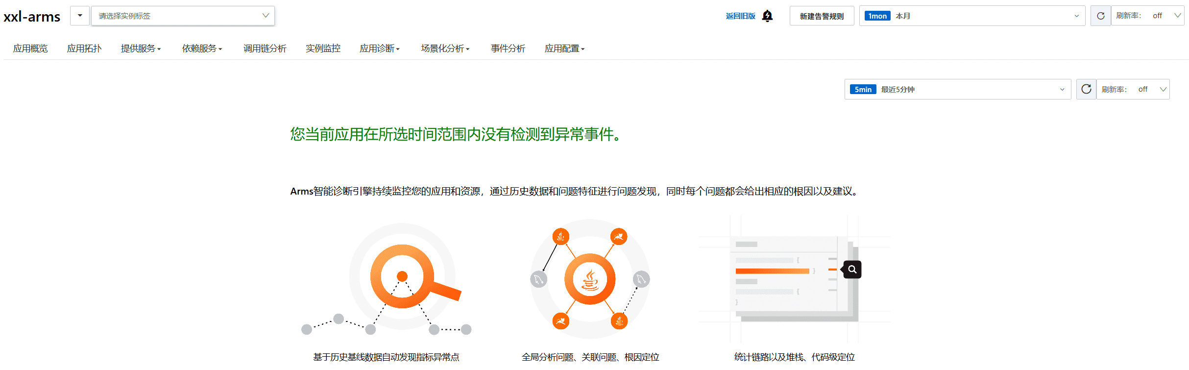Expand the top 刷新率 off dropdown

click(x=1147, y=16)
